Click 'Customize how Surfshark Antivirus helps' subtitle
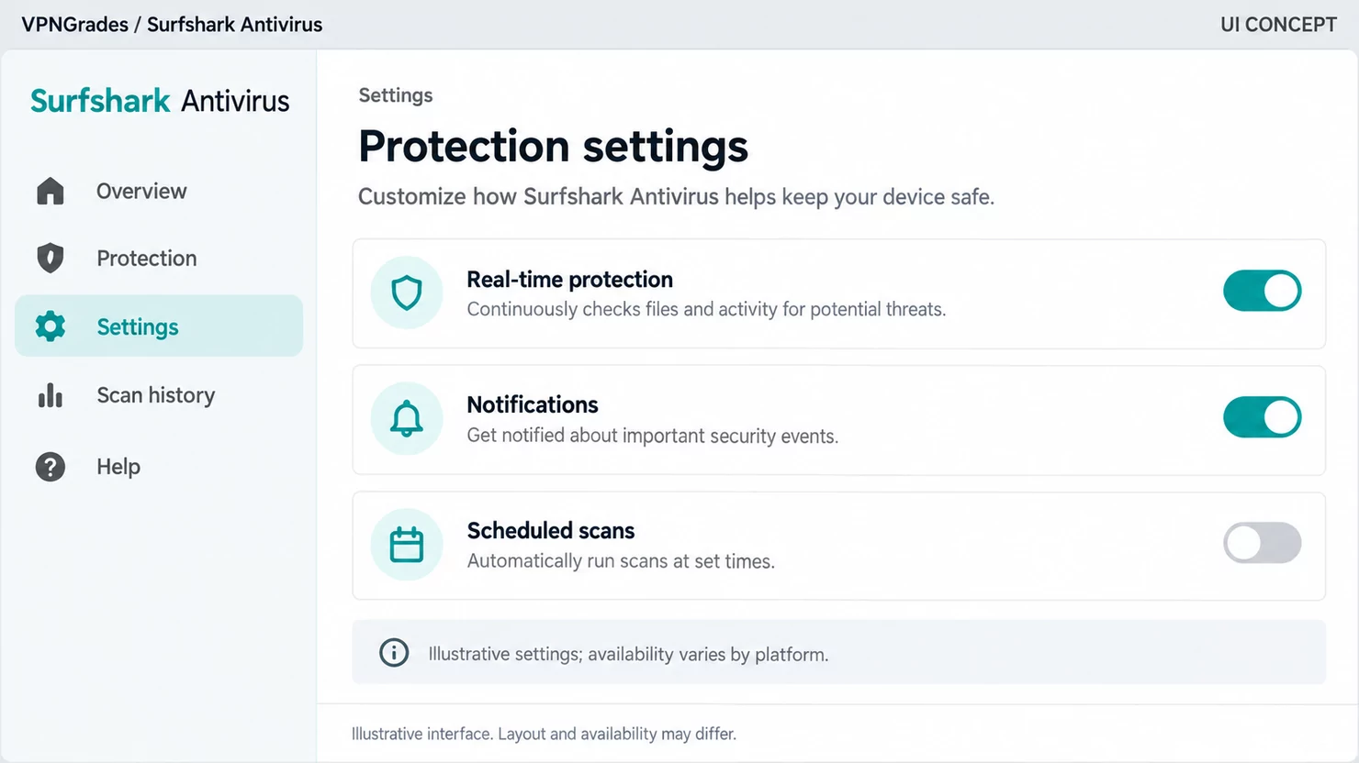1359x763 pixels. 676,197
